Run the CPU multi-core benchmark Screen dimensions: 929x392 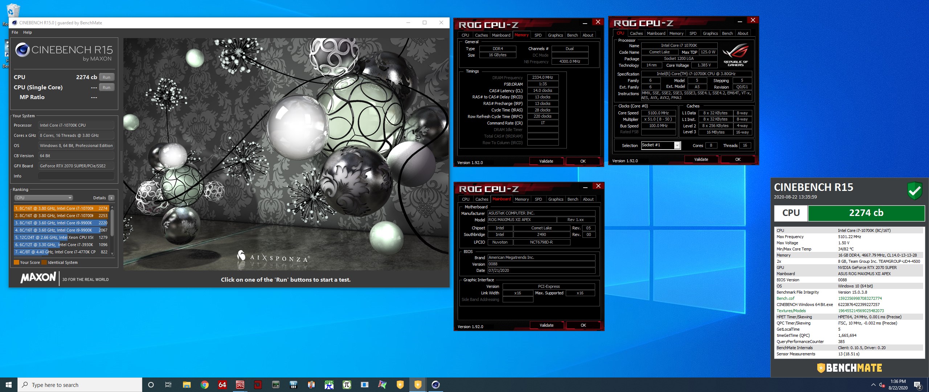106,77
